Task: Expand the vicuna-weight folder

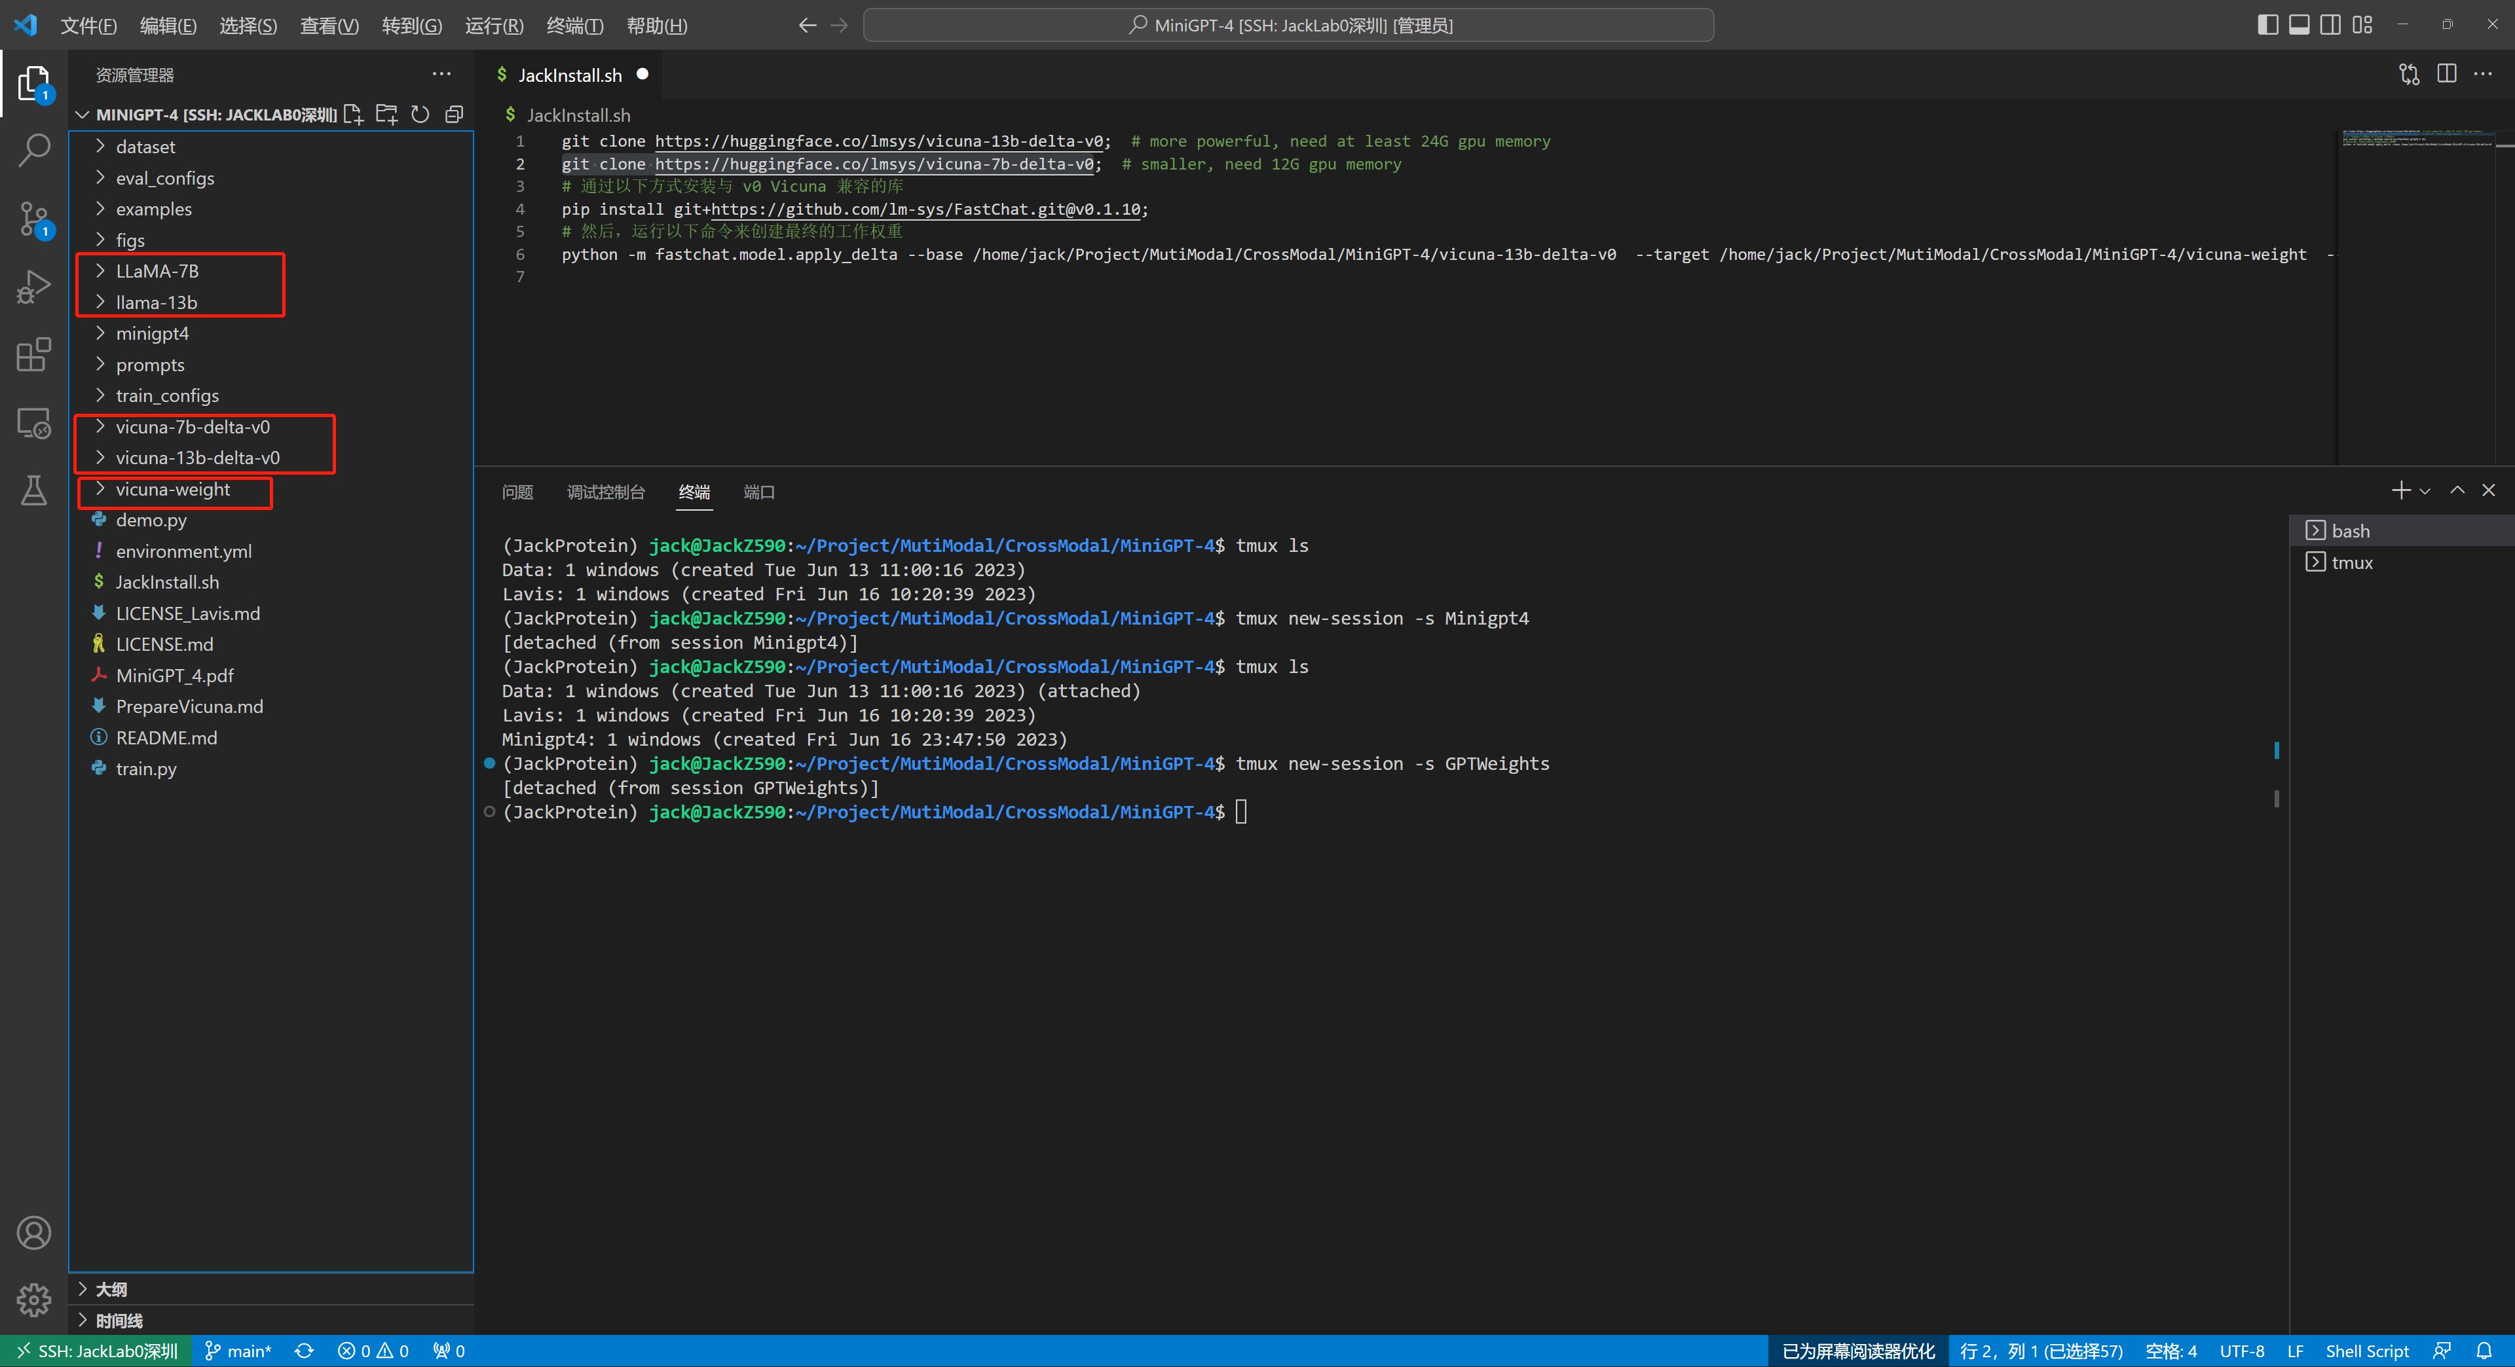Action: [x=173, y=490]
